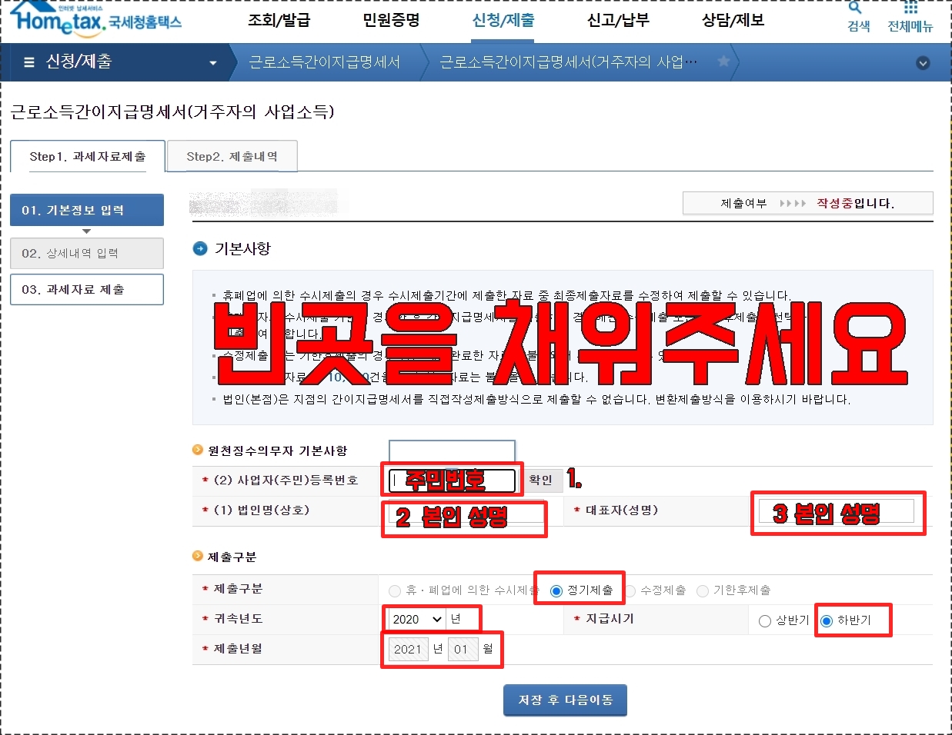Viewport: 952px width, 735px height.
Task: Click the Hometax logo
Action: 98,19
